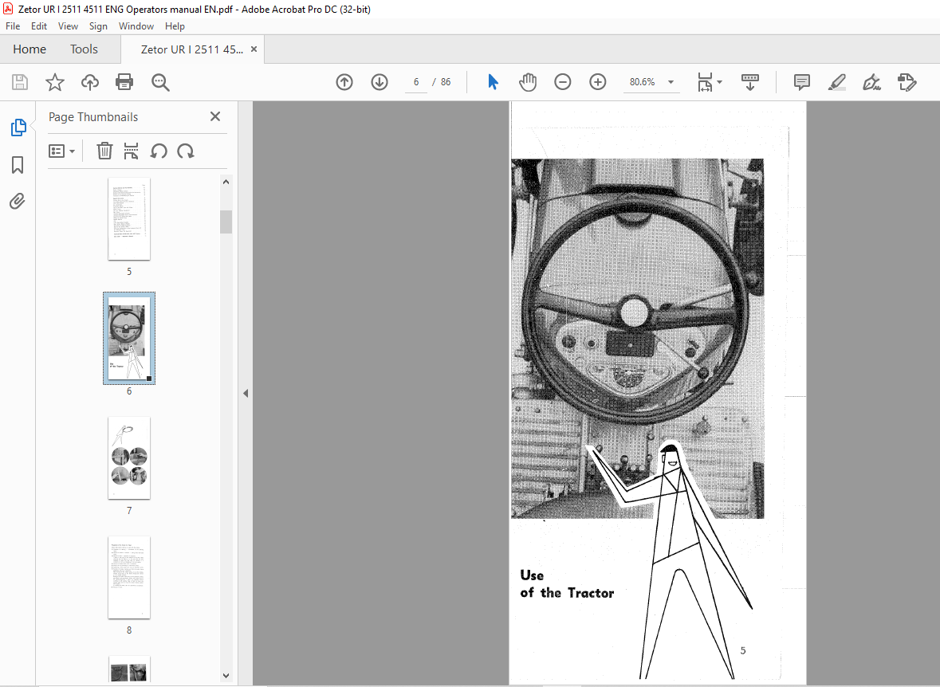Add a comment sticky note
Viewport: 940px width, 687px height.
801,82
